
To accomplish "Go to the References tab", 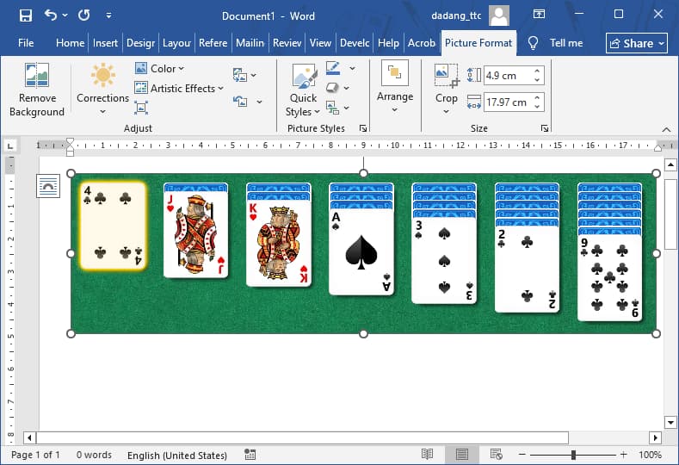I will (x=213, y=43).
